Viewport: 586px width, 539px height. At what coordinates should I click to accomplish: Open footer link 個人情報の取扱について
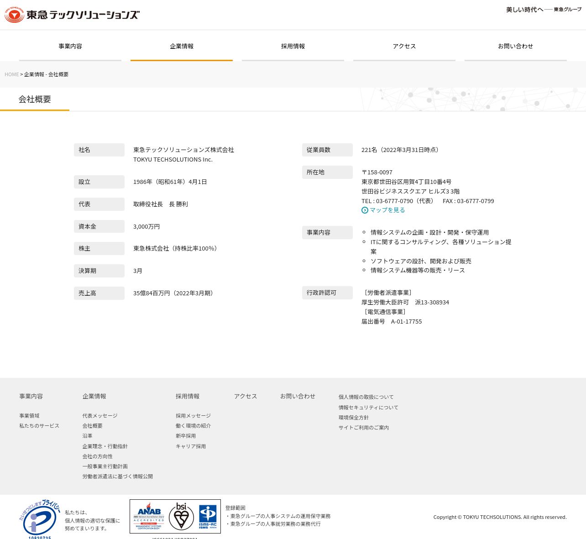pos(366,397)
